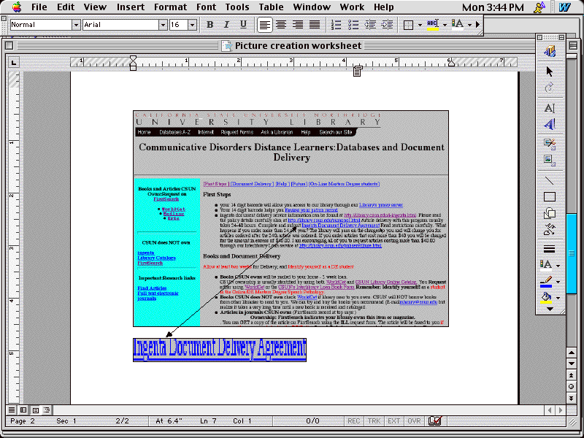
Task: Click the freeform scribble icon on the Drawing toolbar
Action: pos(550,229)
